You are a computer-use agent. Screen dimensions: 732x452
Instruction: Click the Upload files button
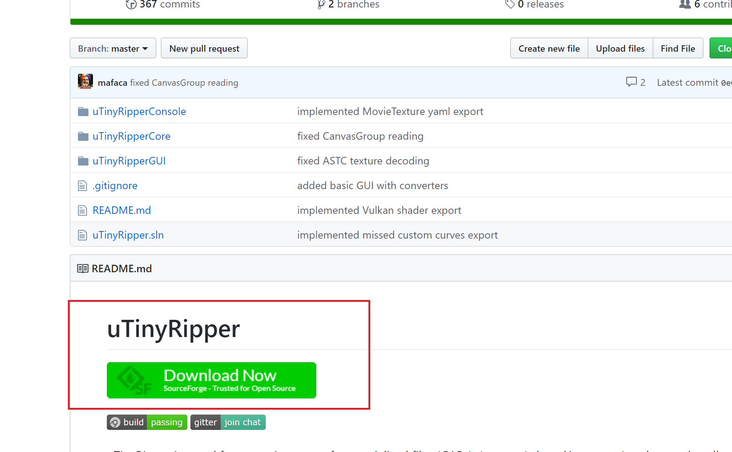620,48
